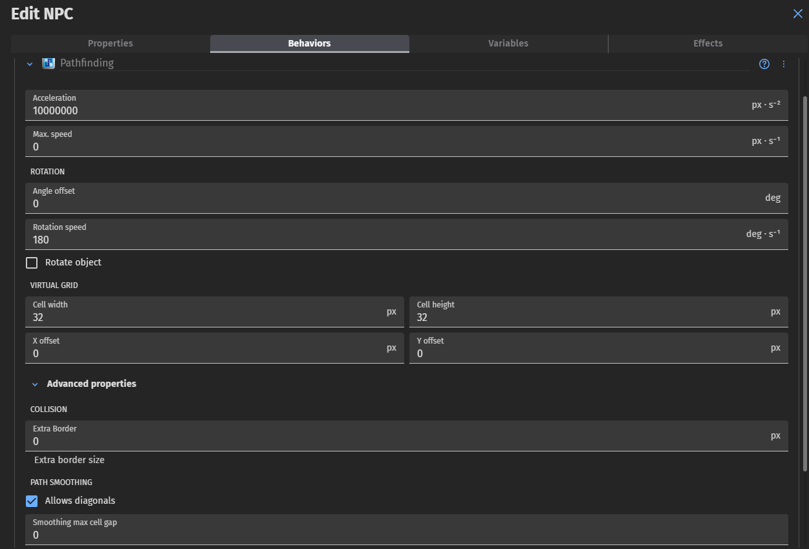The image size is (809, 549).
Task: Open Pathfinding three-dot options menu
Action: (784, 64)
